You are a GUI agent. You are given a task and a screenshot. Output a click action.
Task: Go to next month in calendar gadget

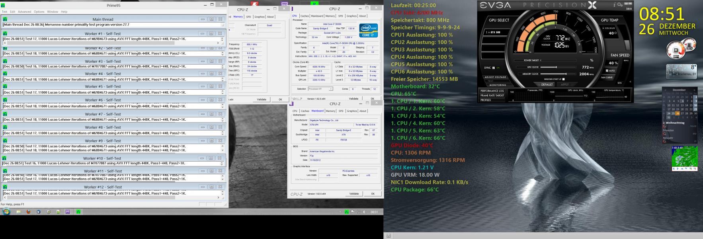(695, 90)
